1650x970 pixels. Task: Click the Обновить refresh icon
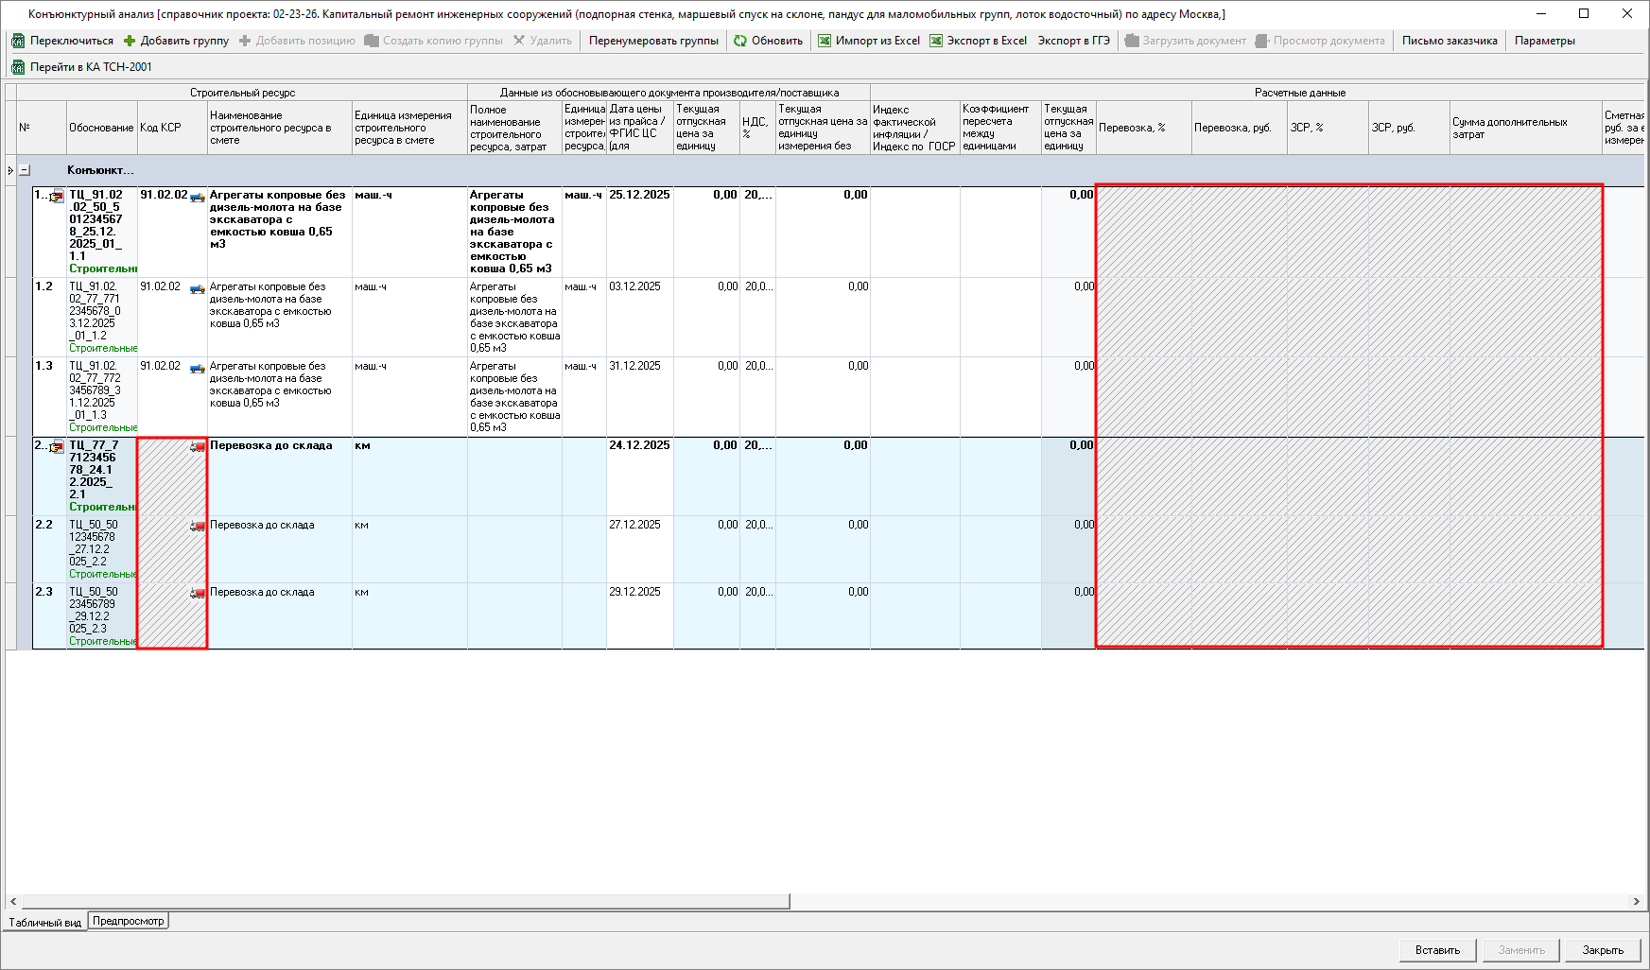tap(740, 41)
